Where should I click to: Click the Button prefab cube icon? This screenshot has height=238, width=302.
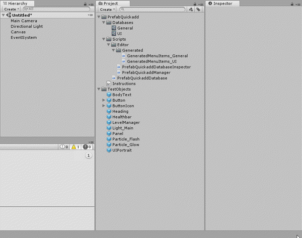pos(109,101)
